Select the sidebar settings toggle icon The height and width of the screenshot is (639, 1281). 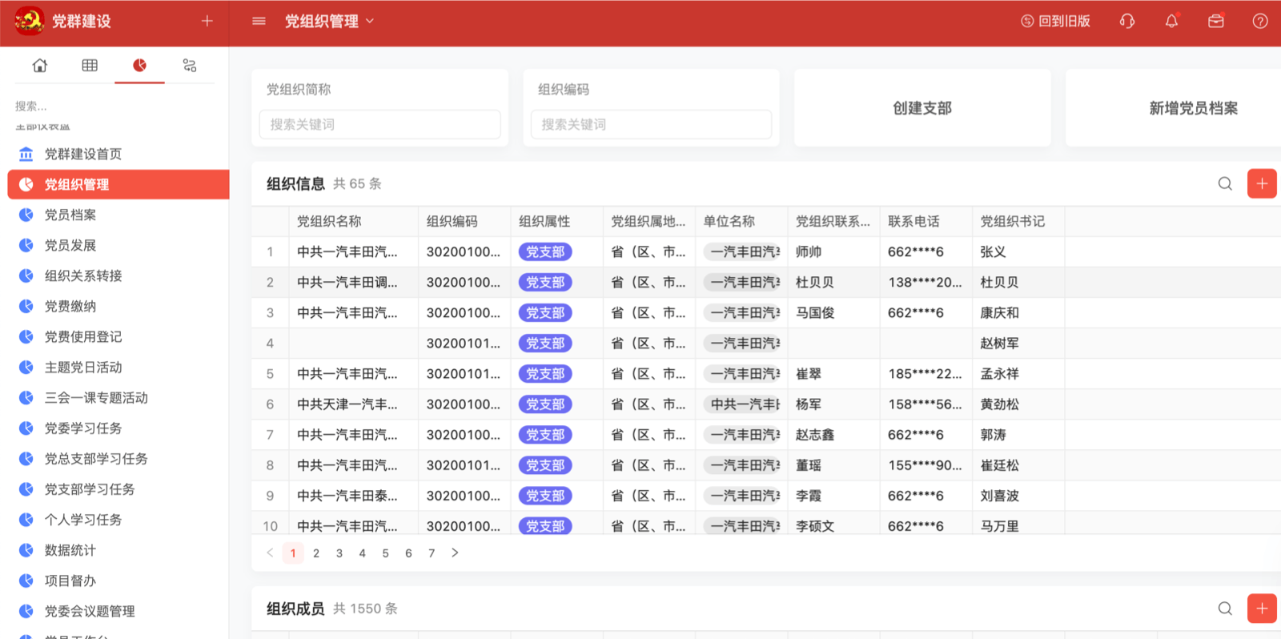190,66
